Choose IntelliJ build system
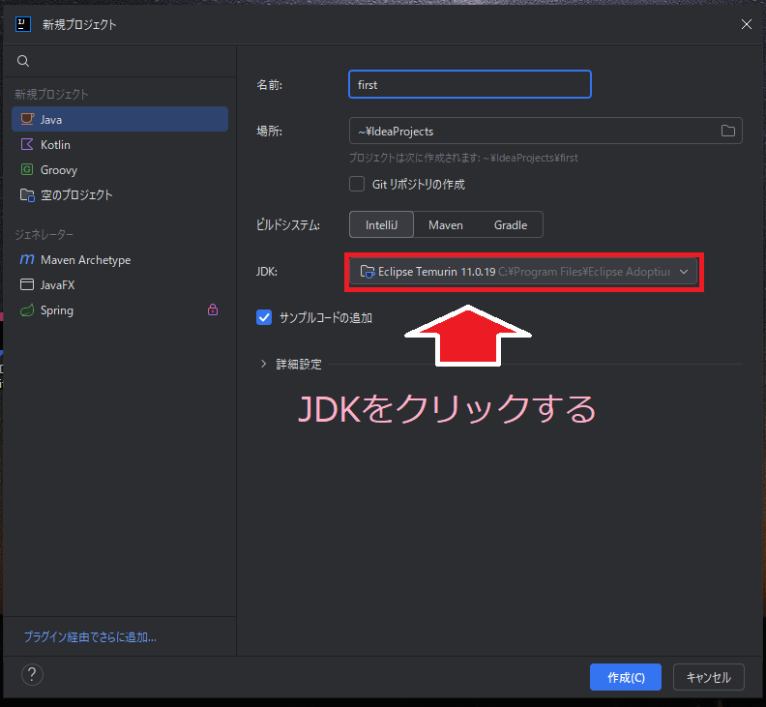This screenshot has width=766, height=707. [x=381, y=224]
